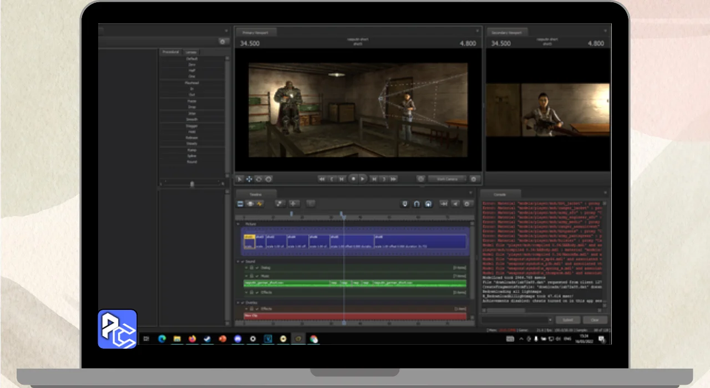Screen dimensions: 710x388
Task: Open Animation Set Editor gear icon
Action: pyautogui.click(x=222, y=42)
